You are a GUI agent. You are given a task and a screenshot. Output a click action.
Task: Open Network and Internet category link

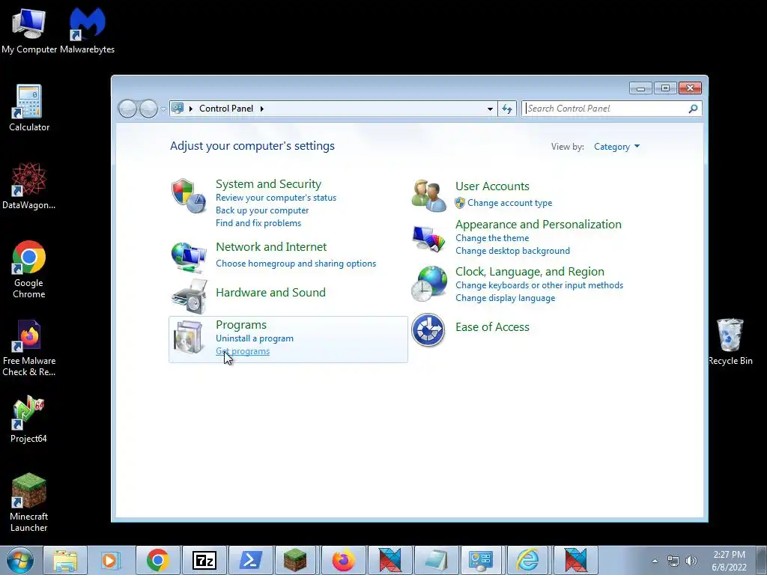[271, 247]
